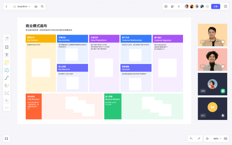Open the search magnifier in top bar
Viewport: 232px width, 145px height.
coord(42,7)
